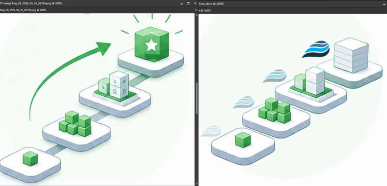Select the left document tab ending '03_16_28 PM.png @ 200%'

(23, 10)
